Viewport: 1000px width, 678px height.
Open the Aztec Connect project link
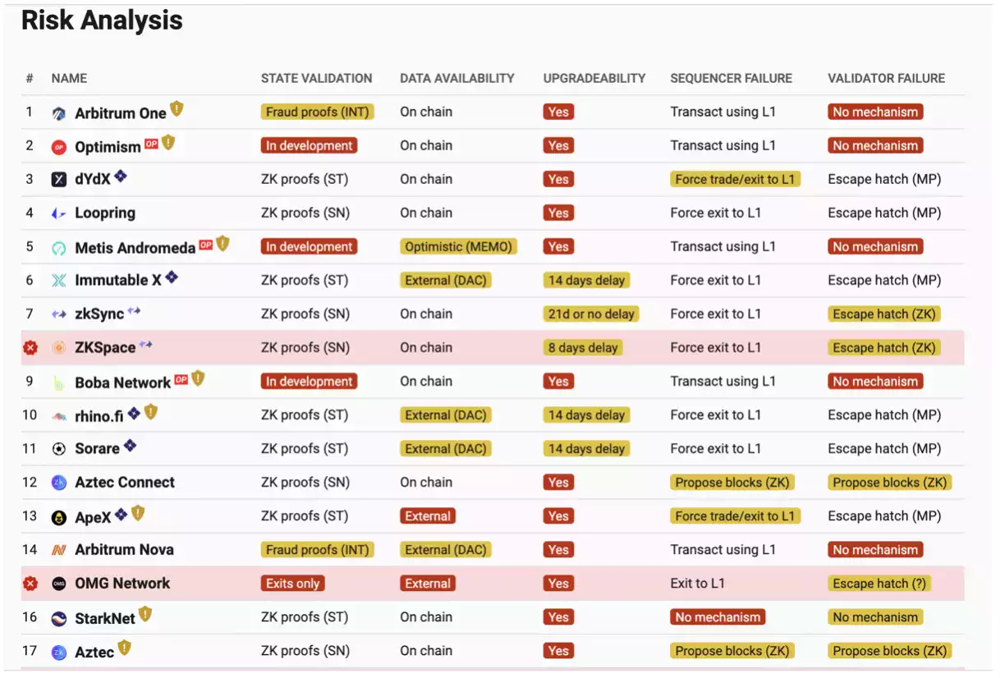125,483
